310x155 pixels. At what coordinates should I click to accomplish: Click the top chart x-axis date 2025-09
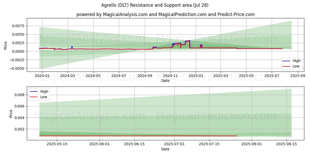click(x=298, y=76)
